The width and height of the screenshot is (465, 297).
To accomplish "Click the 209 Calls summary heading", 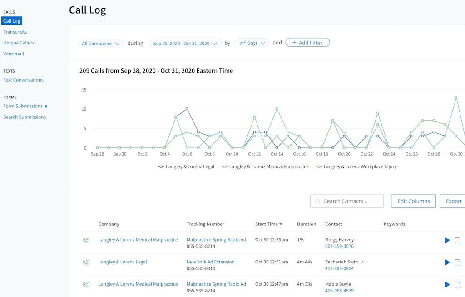I will (x=156, y=71).
